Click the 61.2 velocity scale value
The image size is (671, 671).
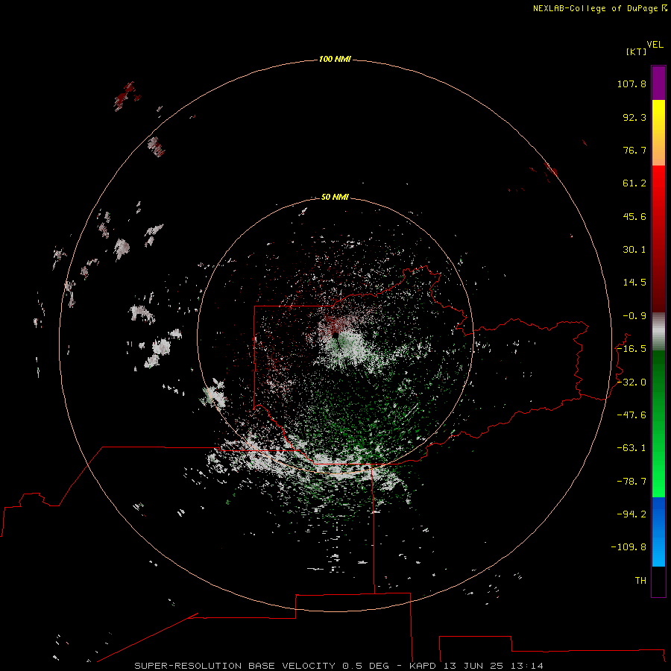[x=634, y=183]
